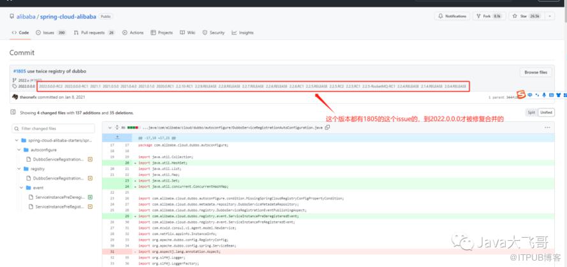Open the 2021.1 tag link

(95, 87)
